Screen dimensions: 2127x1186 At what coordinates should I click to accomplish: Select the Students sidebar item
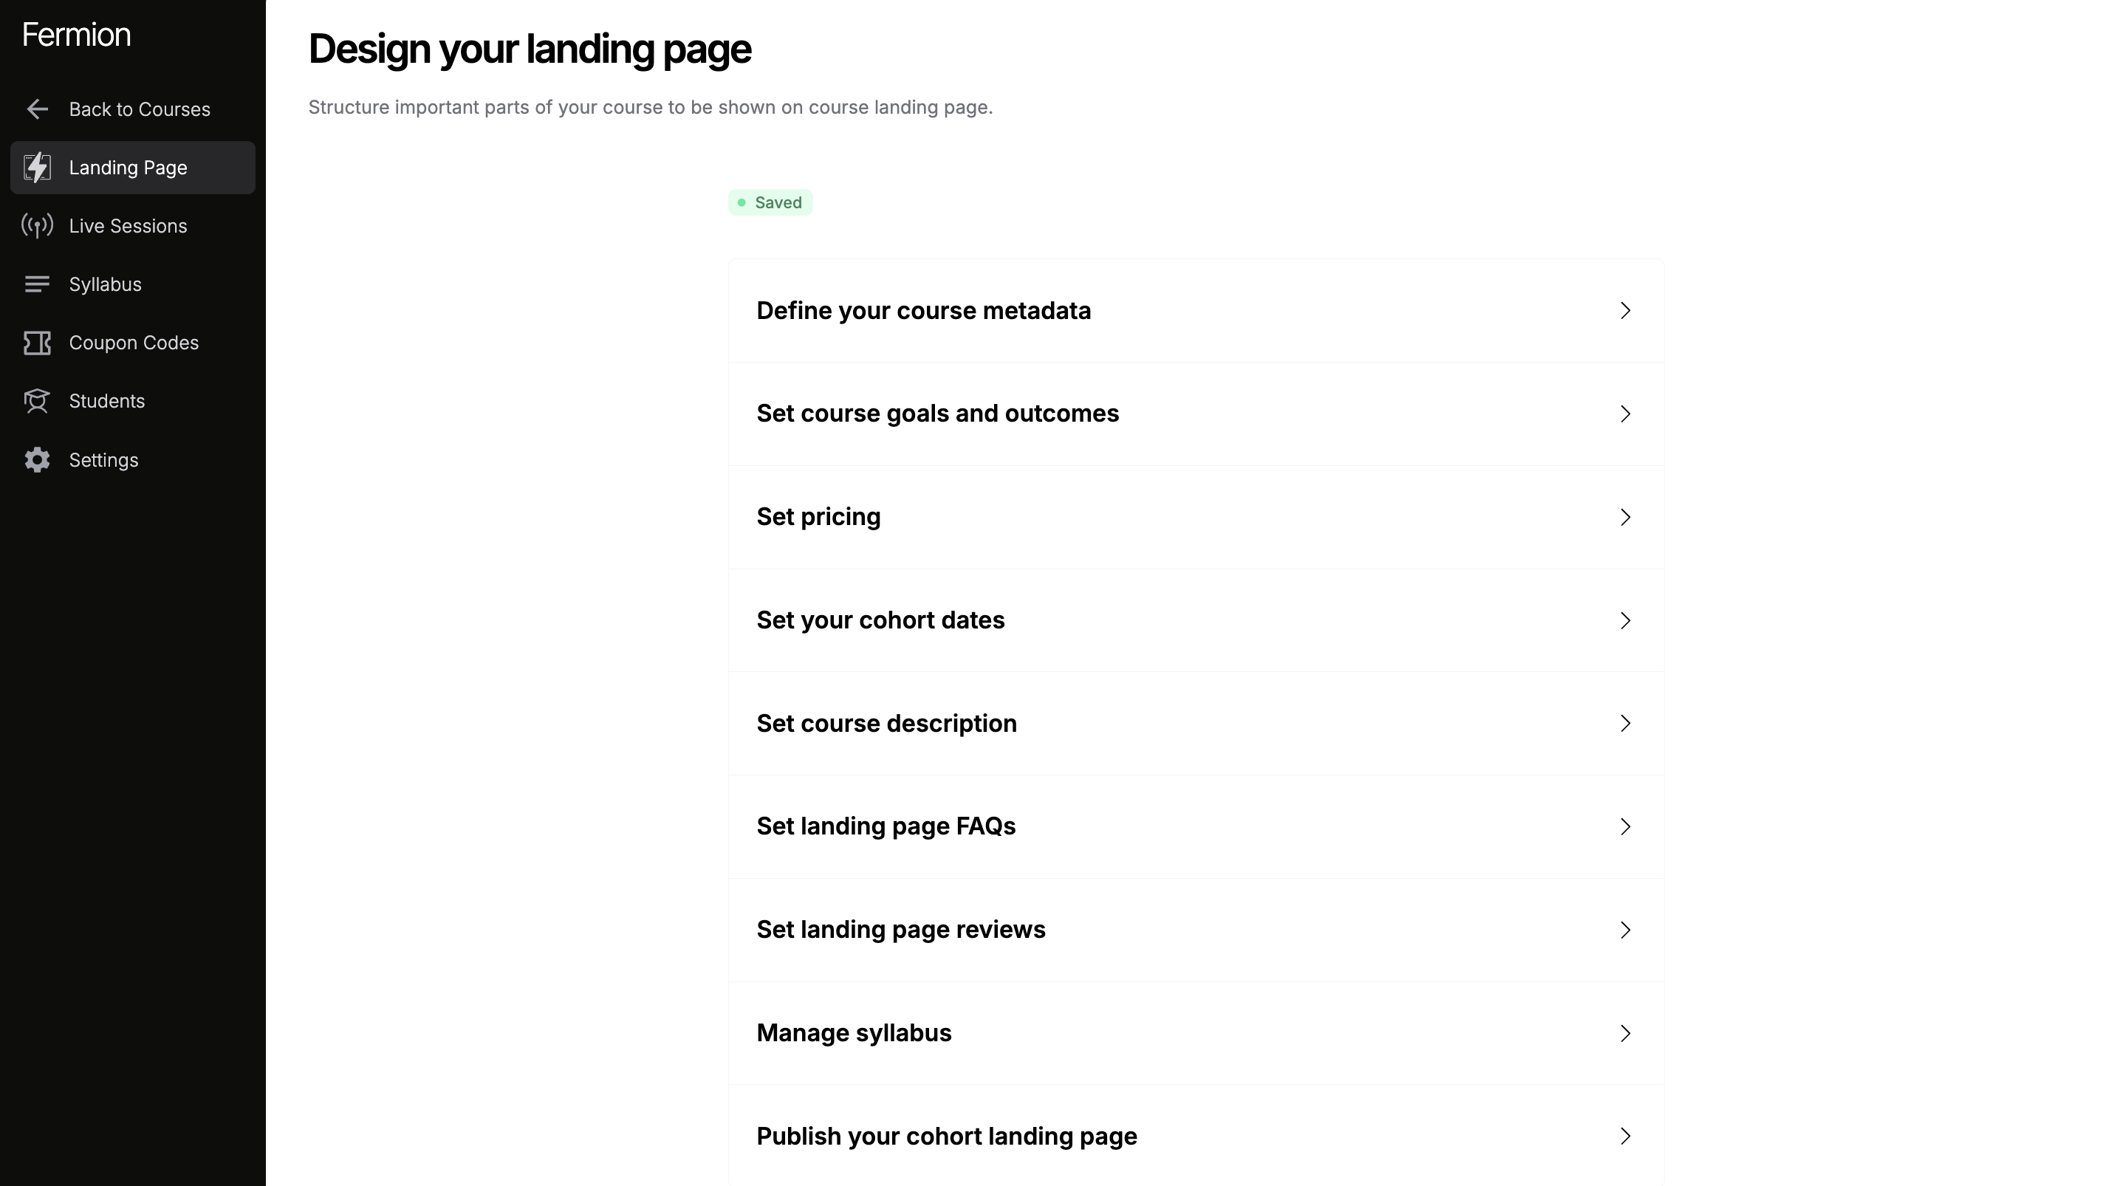[x=107, y=402]
